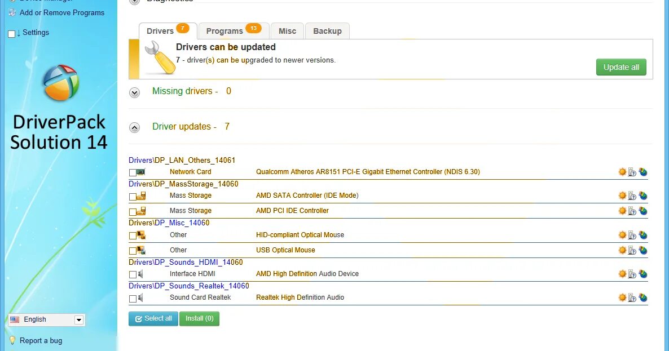Open Drivers\DP_MassStorage_14060 pack link
Screen dimensions: 669x351
click(183, 184)
